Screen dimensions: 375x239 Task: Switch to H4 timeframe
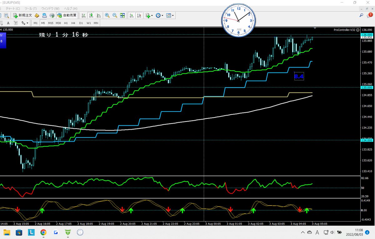click(73, 23)
